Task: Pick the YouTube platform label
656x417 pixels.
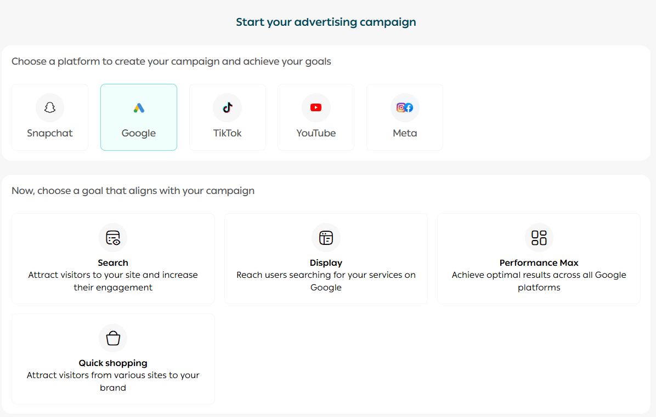Action: pyautogui.click(x=316, y=133)
